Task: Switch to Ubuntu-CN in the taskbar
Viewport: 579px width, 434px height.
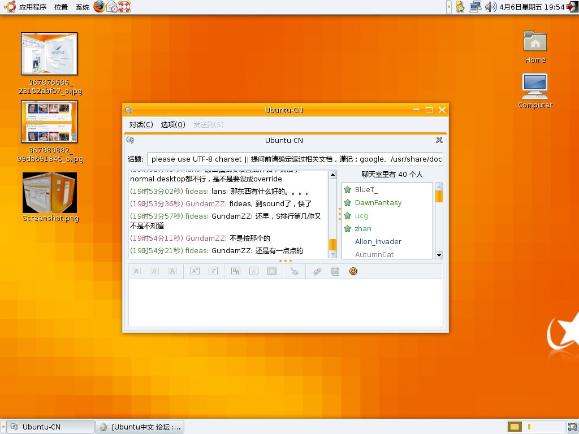Action: (51, 427)
